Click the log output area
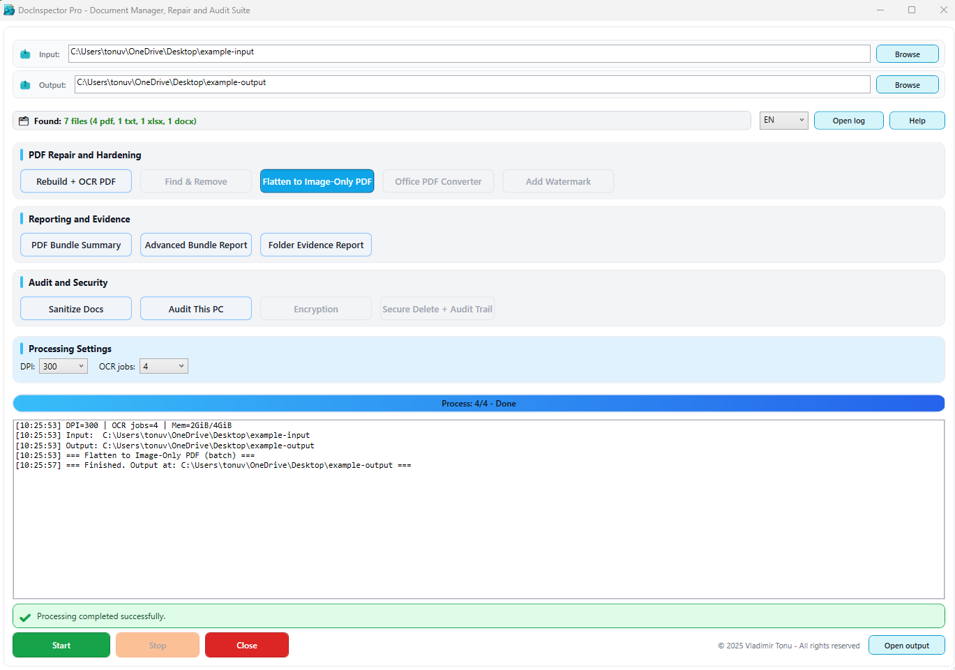The width and height of the screenshot is (955, 670). [478, 509]
